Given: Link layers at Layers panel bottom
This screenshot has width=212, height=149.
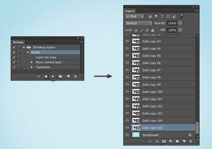Looking at the screenshot, I should 150,141.
